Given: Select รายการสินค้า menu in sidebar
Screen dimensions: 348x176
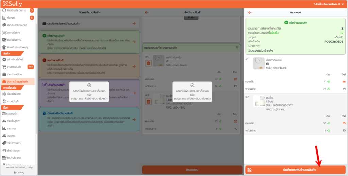Looking at the screenshot, I should (15, 67).
